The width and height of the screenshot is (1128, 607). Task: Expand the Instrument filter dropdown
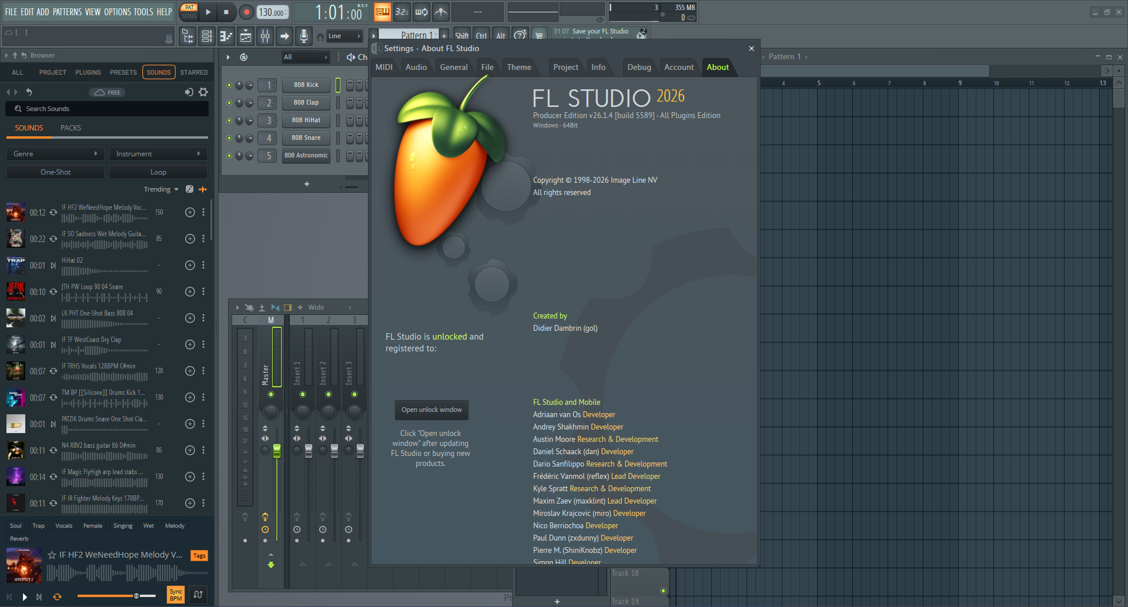click(x=158, y=154)
